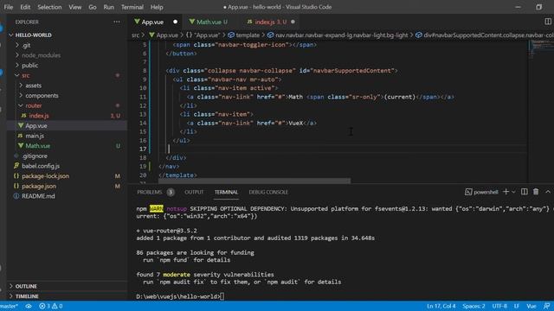Click the JS icon of main.js file
554x311 pixels.
(20, 136)
